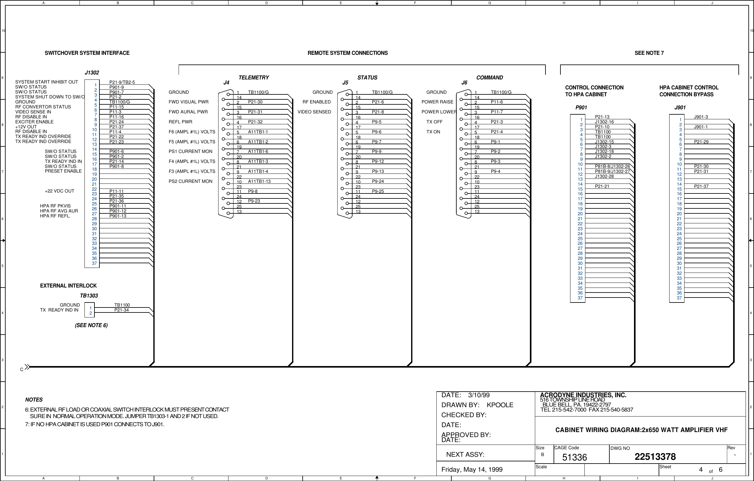Click the J6 command D-sub connector symbol
This screenshot has height=481, width=754.
point(464,153)
